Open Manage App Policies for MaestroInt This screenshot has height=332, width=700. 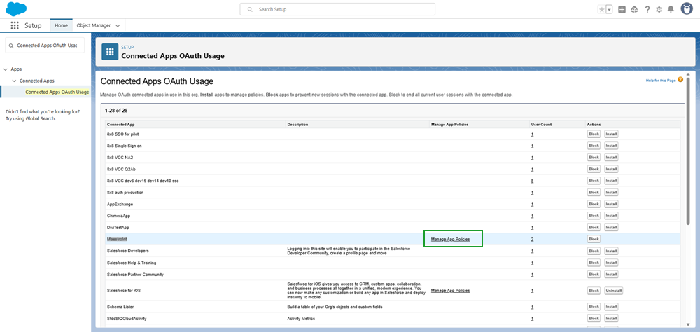[450, 239]
